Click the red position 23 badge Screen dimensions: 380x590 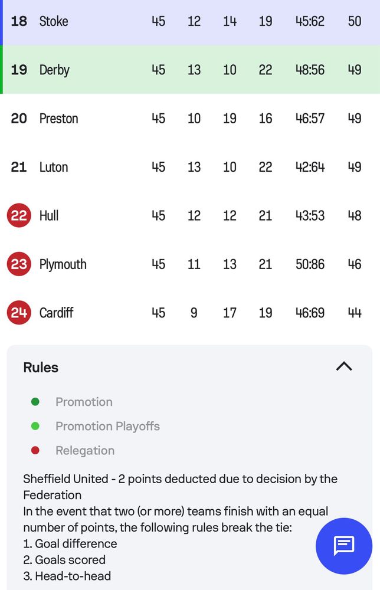coord(19,264)
